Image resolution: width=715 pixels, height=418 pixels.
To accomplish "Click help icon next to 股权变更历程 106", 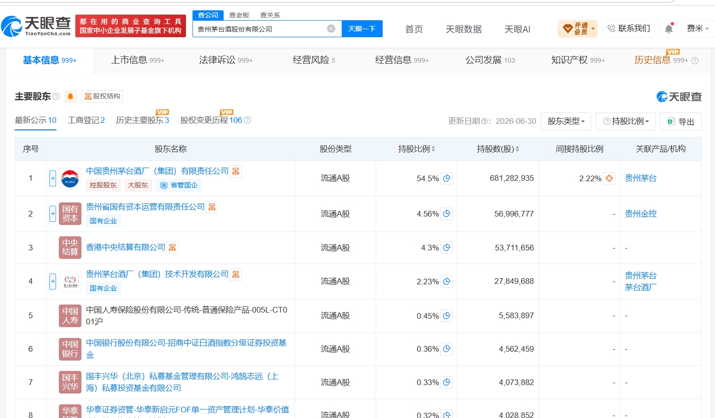I will pyautogui.click(x=248, y=120).
